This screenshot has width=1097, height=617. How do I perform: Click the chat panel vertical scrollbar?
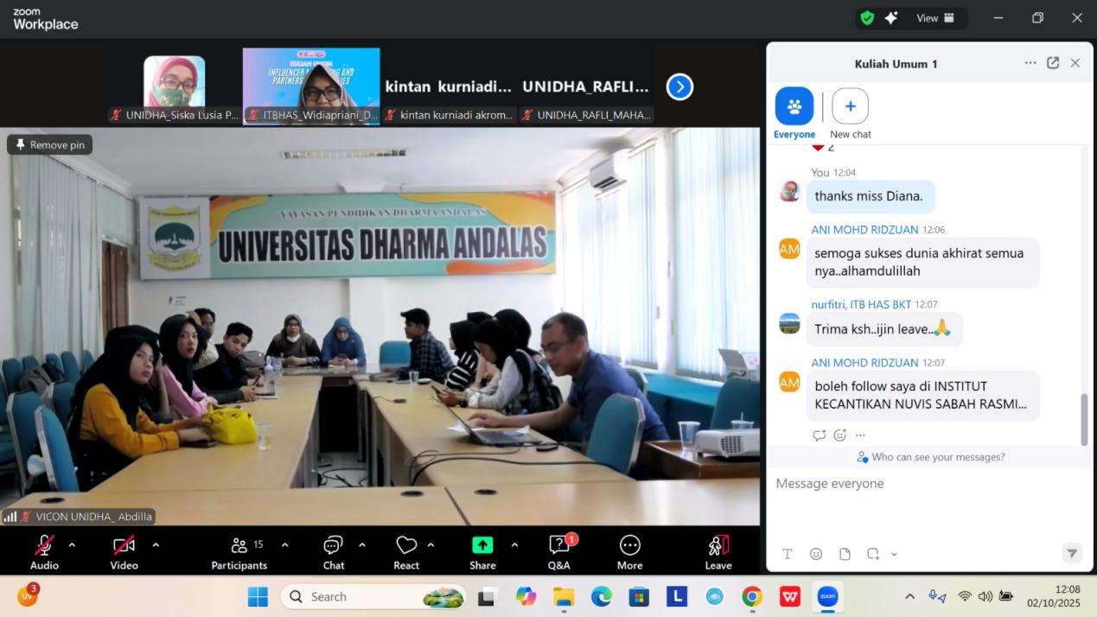1084,419
